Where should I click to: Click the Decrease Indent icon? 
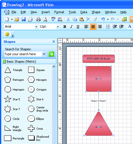115,27
